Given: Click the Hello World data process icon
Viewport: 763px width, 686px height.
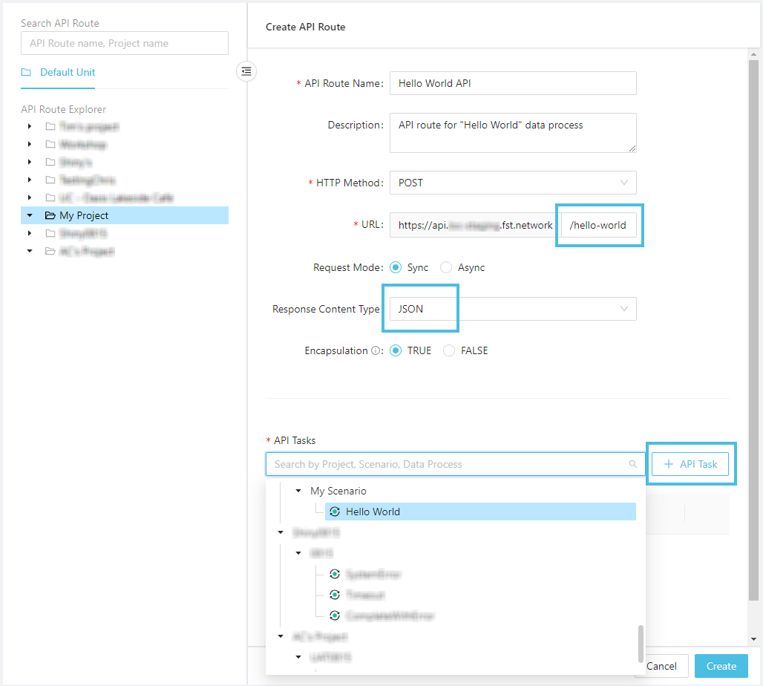Looking at the screenshot, I should [x=335, y=512].
